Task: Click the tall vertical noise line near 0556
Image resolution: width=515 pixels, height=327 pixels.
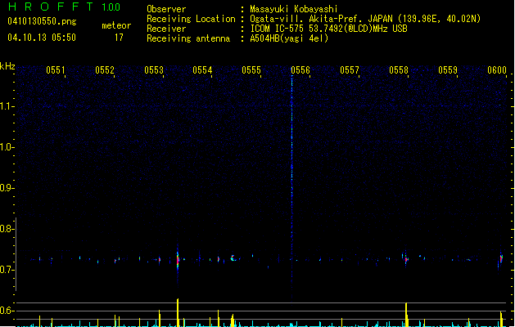Action: pyautogui.click(x=292, y=187)
